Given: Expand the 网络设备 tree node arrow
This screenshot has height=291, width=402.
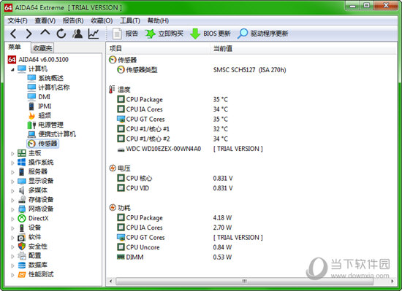Looking at the screenshot, I should click(x=12, y=209).
